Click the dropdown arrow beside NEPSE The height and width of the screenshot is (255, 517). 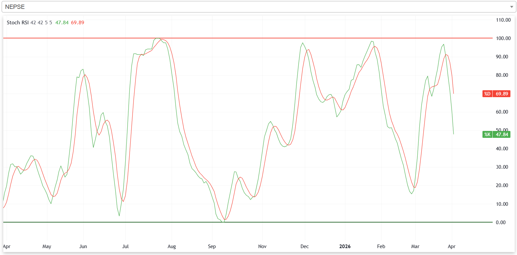point(511,7)
